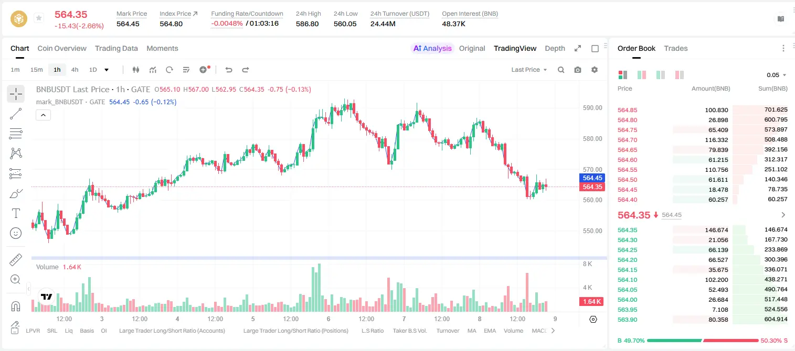The image size is (795, 351).
Task: Open the candlestick chart type selector
Action: [x=136, y=70]
